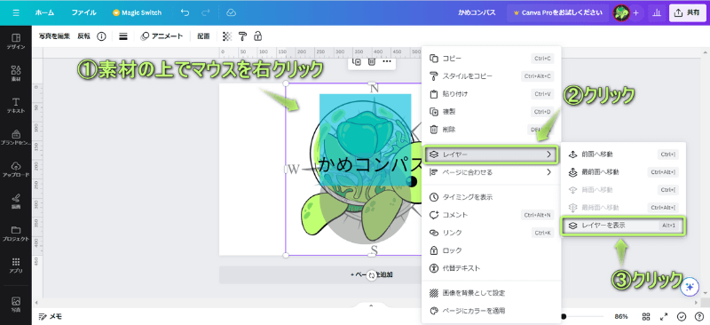
Task: Undo the last action
Action: tap(185, 12)
